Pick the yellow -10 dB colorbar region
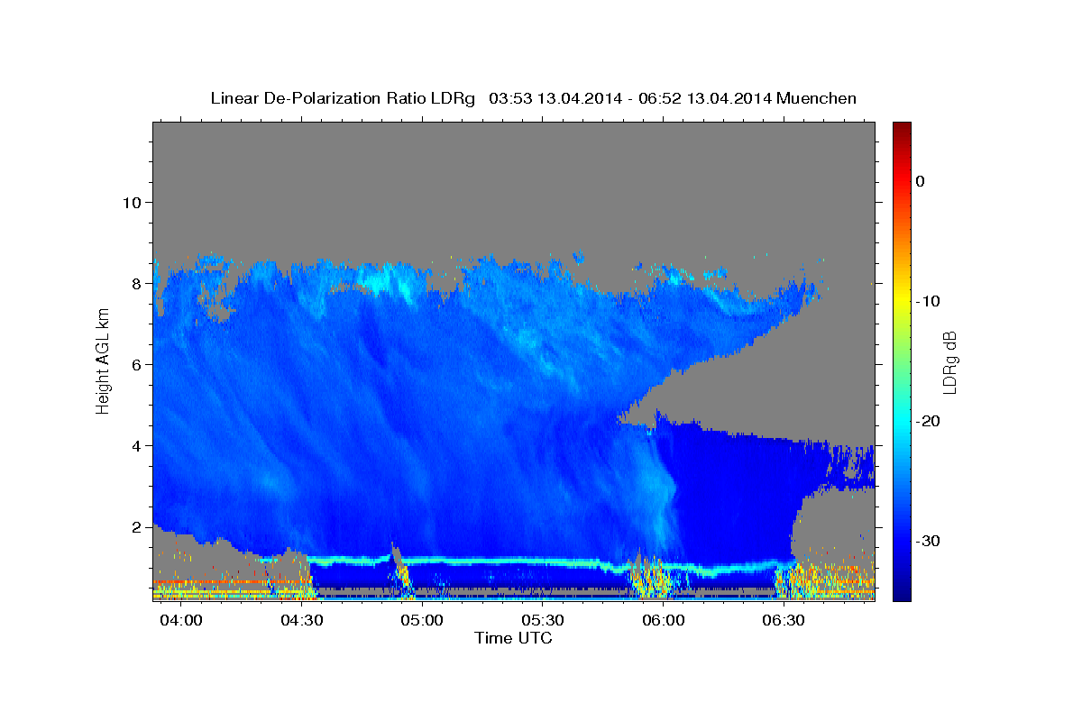This screenshot has width=1082, height=721. click(x=902, y=301)
